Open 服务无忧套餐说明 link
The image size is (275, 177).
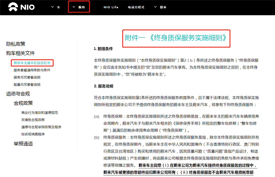(x=27, y=77)
